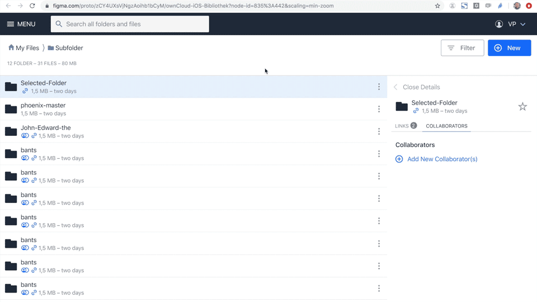Click the collaborators share icon on John-Edward-the

(25, 135)
